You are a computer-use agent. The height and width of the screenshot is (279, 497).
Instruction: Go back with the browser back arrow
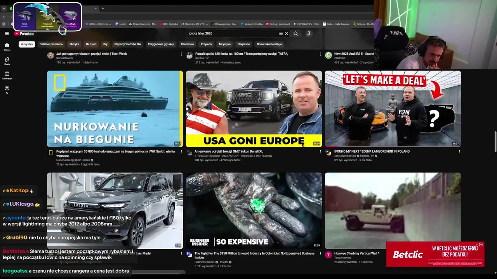4,17
